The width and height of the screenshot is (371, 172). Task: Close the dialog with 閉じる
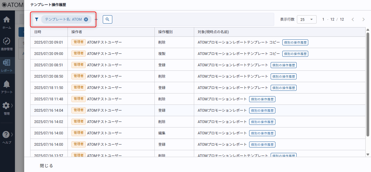point(47,166)
